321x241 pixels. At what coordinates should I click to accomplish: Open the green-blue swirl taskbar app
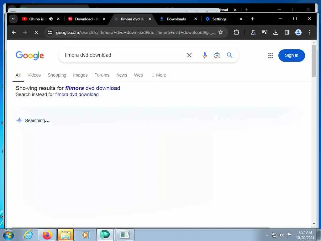pyautogui.click(x=105, y=235)
